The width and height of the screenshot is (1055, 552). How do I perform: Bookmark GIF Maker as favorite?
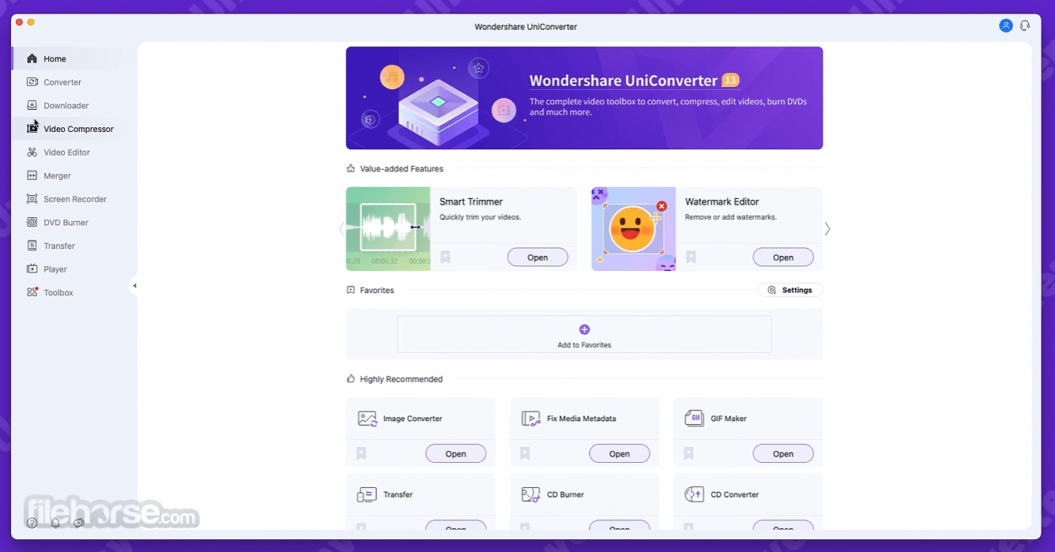point(688,453)
